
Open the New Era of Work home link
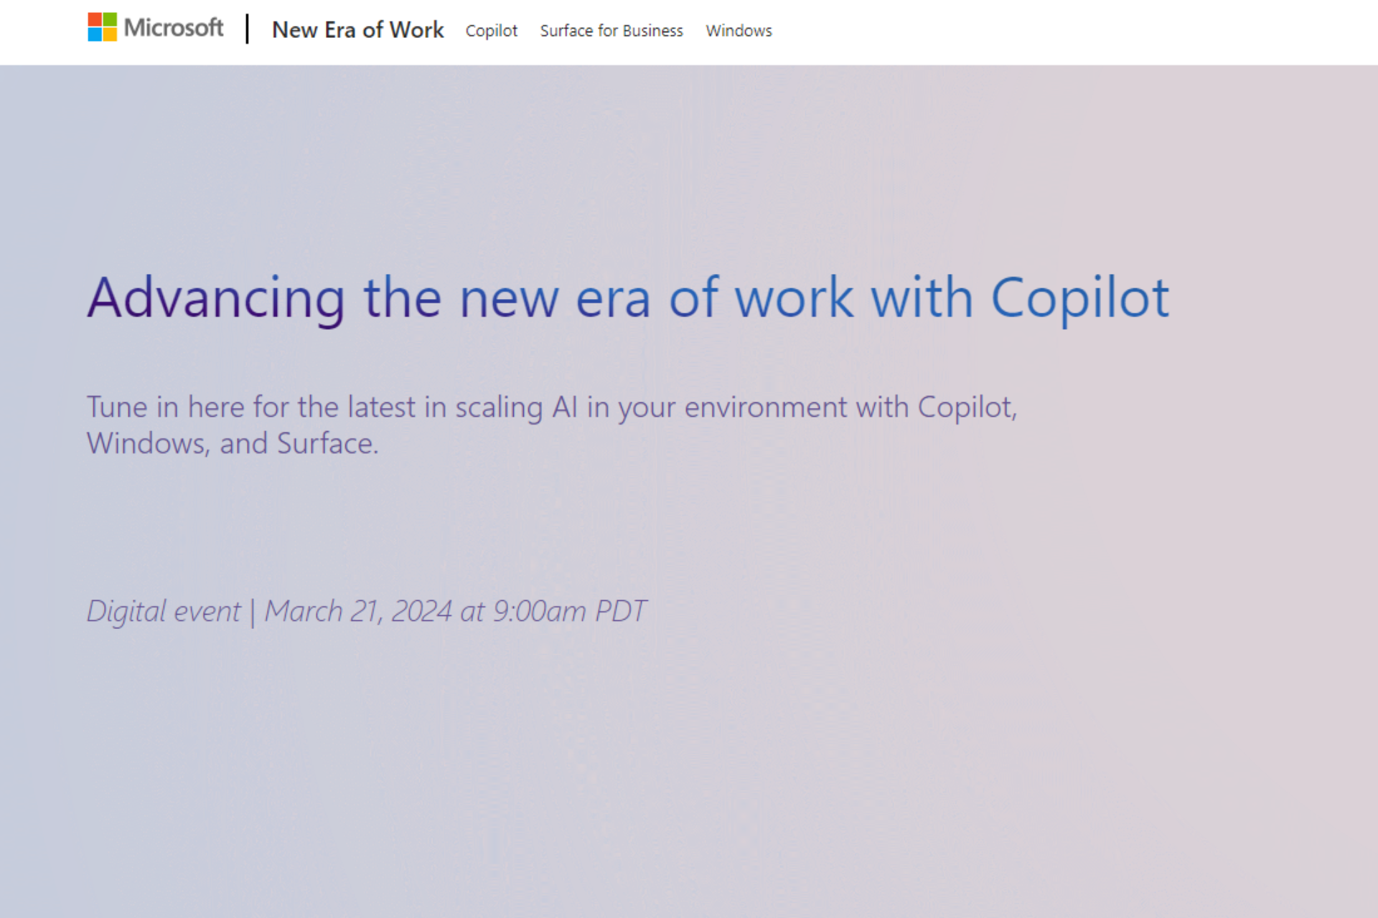coord(357,30)
